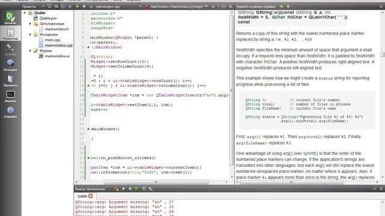
Task: Open the Дизайн design mode
Action: [x=10, y=49]
